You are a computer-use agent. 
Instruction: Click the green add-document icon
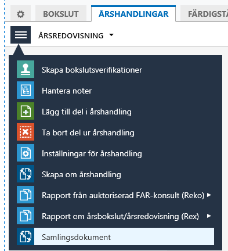pyautogui.click(x=26, y=111)
